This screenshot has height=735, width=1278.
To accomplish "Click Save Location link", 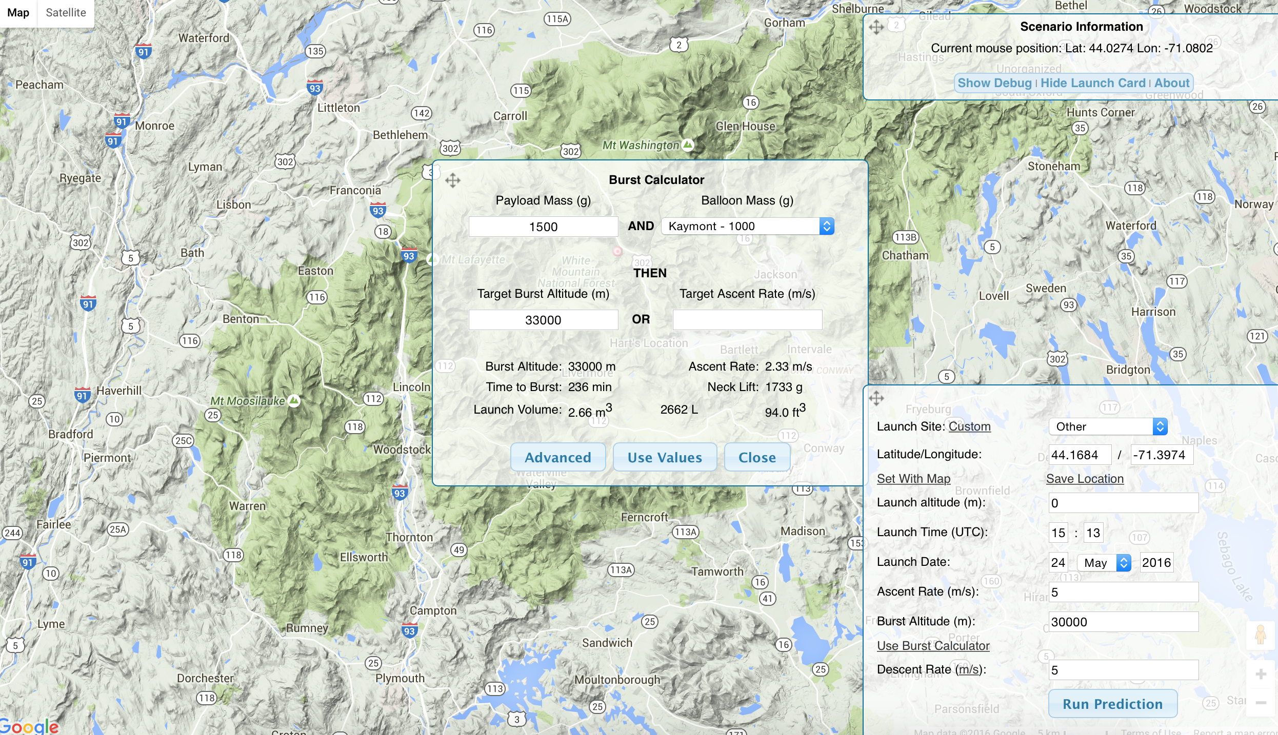I will pyautogui.click(x=1085, y=479).
